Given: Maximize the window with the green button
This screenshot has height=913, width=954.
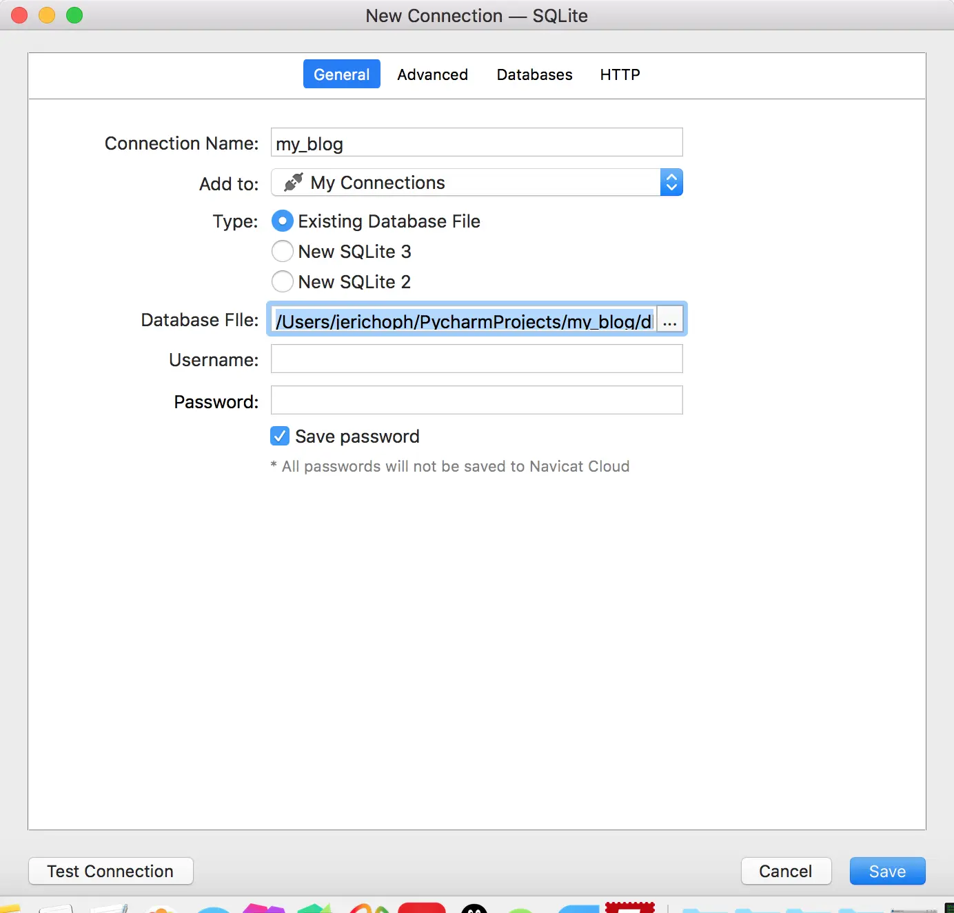Looking at the screenshot, I should coord(74,15).
